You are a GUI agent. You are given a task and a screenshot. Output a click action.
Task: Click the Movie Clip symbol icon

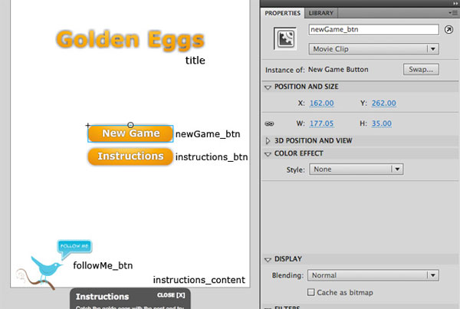pos(285,39)
